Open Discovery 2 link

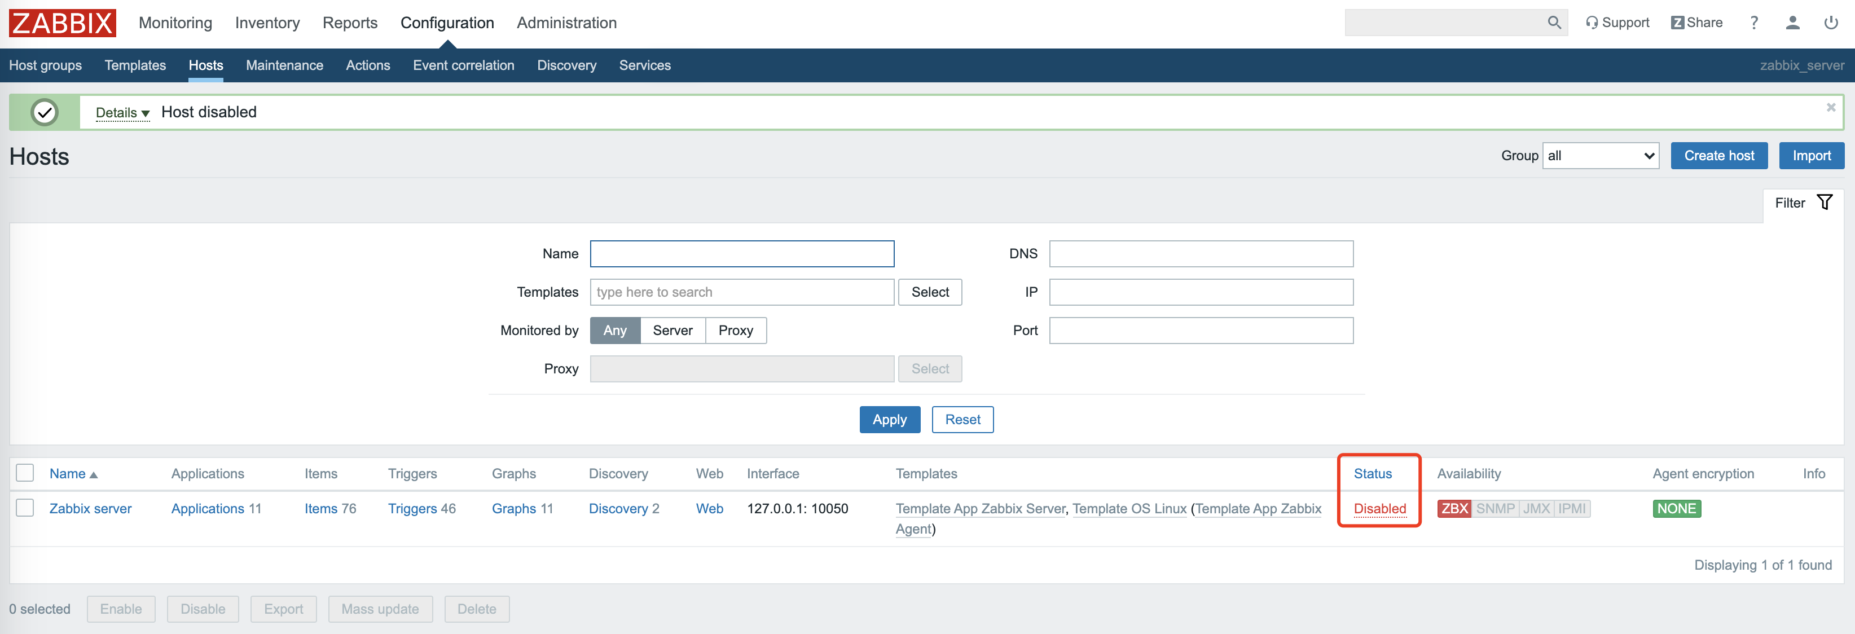tap(618, 509)
